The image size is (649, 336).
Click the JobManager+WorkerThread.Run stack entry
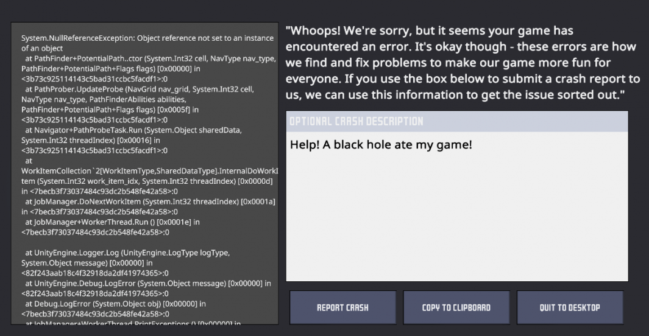coord(112,227)
